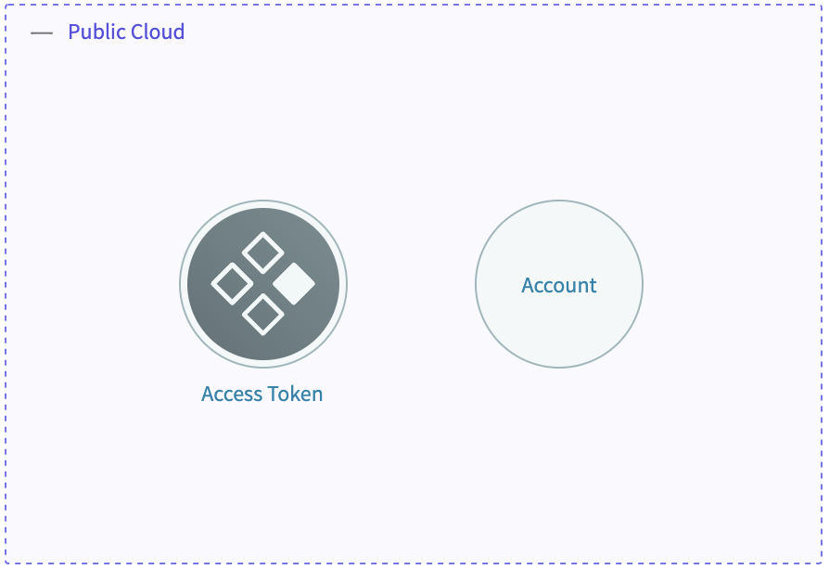Click the word Cloud in the group header
Viewport: 829px width, 570px height.
(x=158, y=32)
